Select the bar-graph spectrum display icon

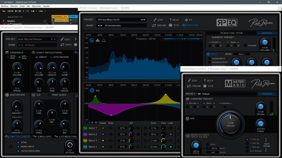(x=98, y=40)
